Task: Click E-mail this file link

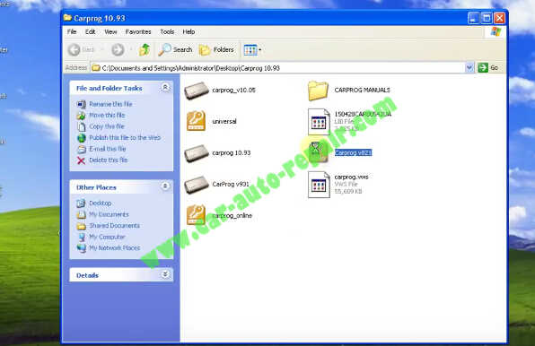Action: coord(108,149)
